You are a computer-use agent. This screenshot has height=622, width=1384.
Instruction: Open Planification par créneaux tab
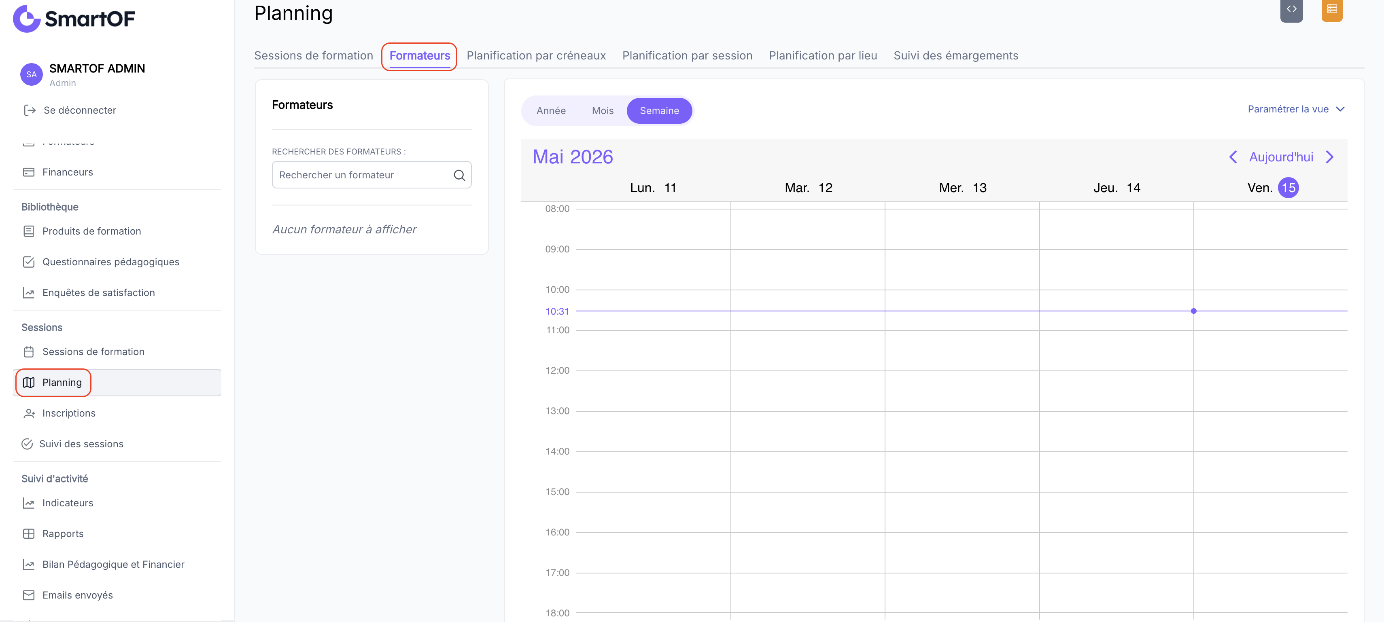pos(536,55)
